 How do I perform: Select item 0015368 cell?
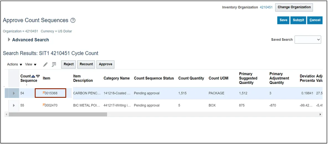51,93
